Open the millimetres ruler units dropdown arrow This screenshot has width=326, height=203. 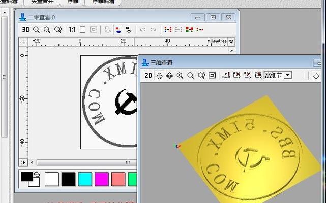231,42
